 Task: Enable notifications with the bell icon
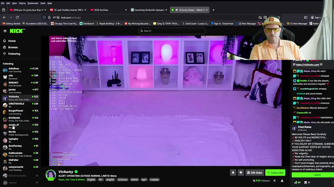(x=233, y=173)
